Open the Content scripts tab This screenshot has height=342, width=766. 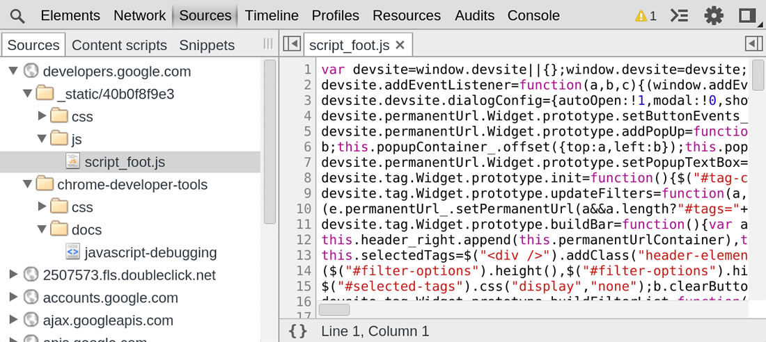pyautogui.click(x=119, y=45)
